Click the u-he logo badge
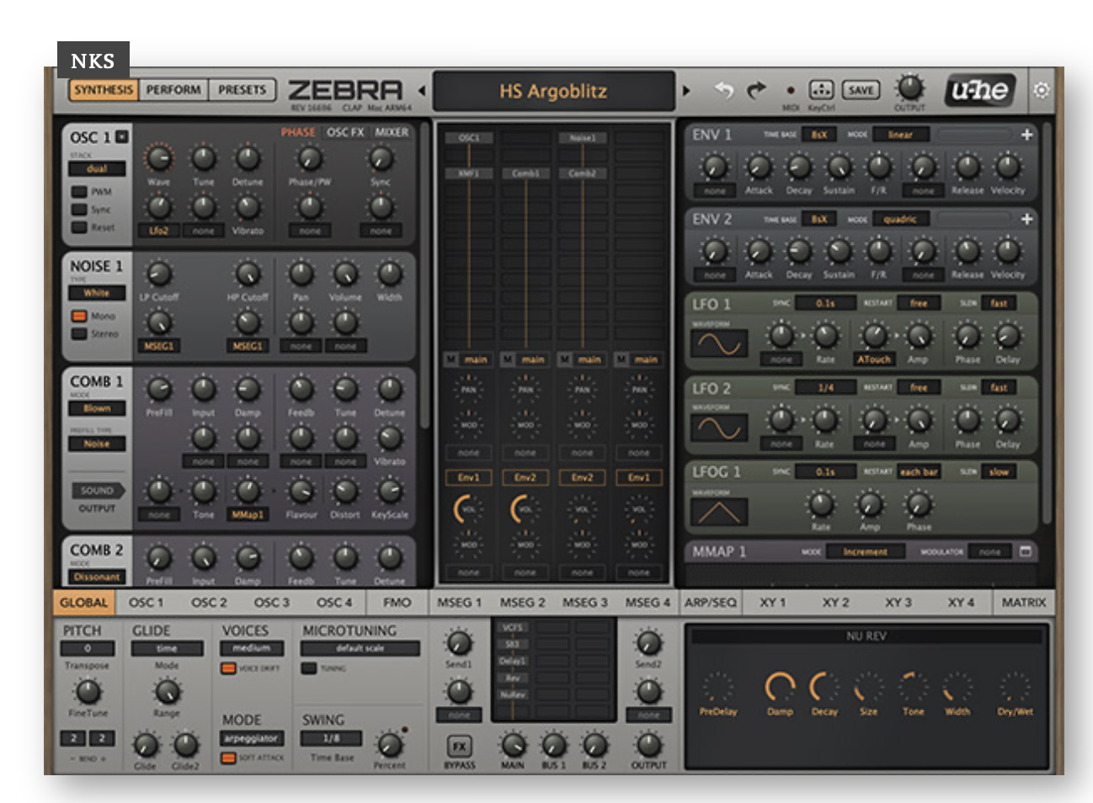The height and width of the screenshot is (803, 1093). click(980, 90)
